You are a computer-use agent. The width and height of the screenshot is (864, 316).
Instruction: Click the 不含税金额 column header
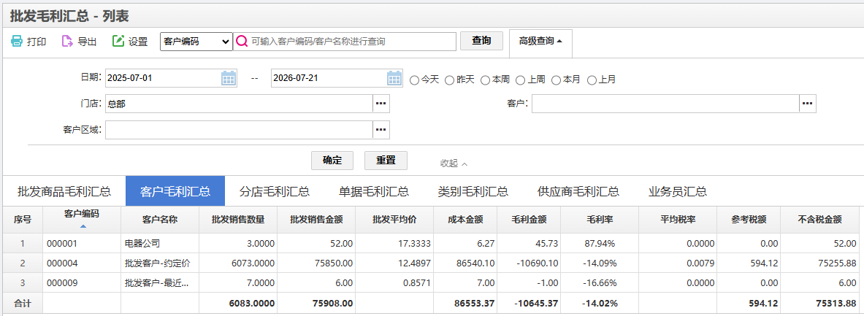[x=819, y=219]
